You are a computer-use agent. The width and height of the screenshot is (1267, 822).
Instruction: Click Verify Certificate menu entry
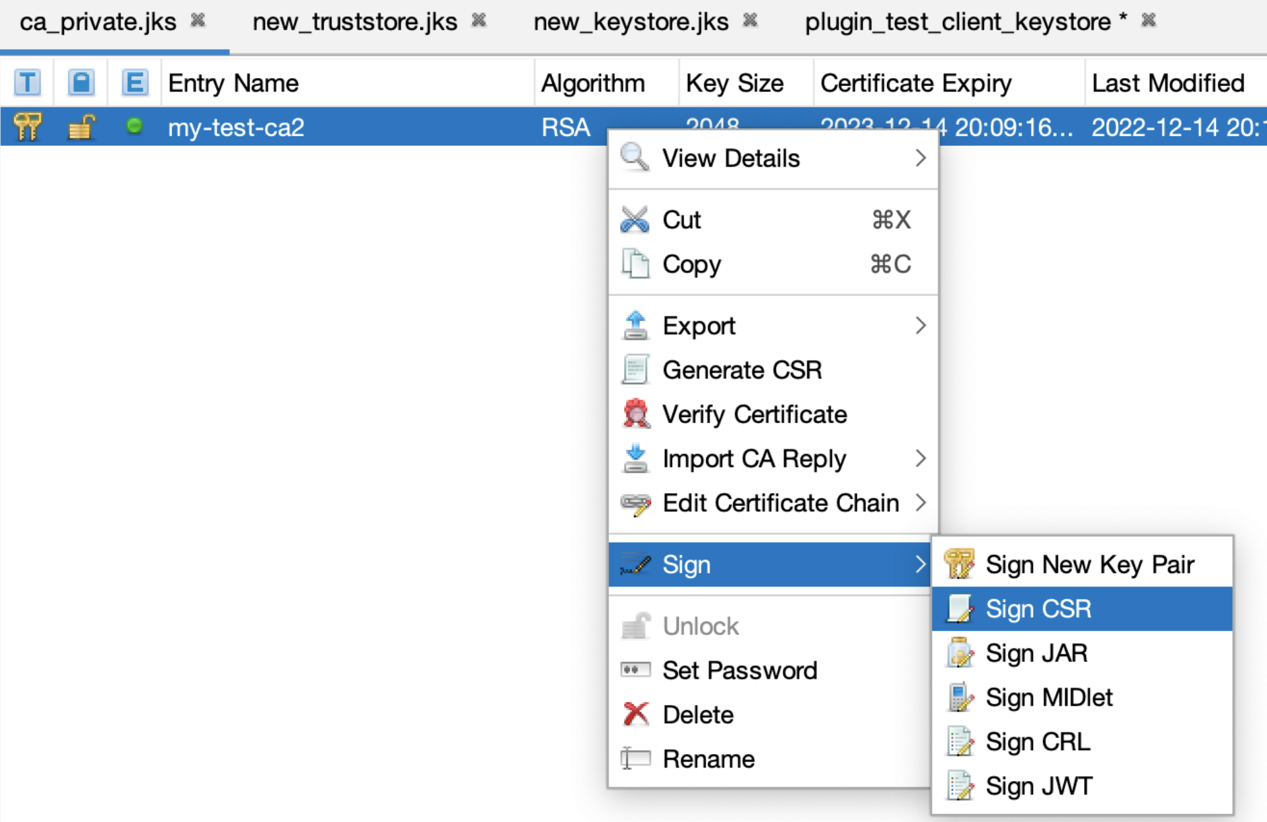754,414
